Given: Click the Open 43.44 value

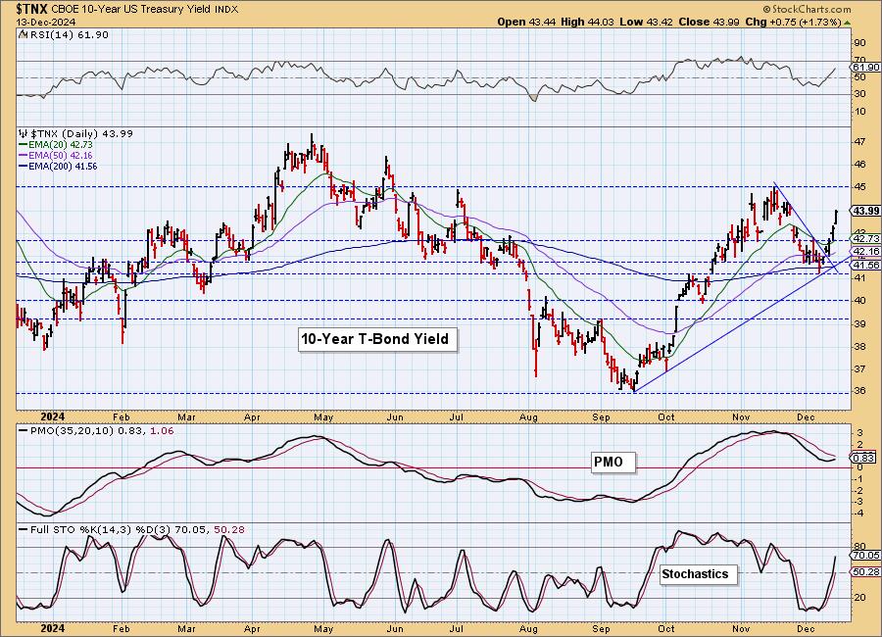Looking at the screenshot, I should 526,22.
